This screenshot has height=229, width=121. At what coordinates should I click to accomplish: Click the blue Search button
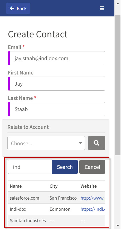[65, 167]
